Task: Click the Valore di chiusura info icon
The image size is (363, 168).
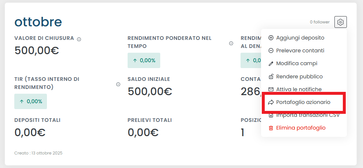Action: [x=79, y=39]
